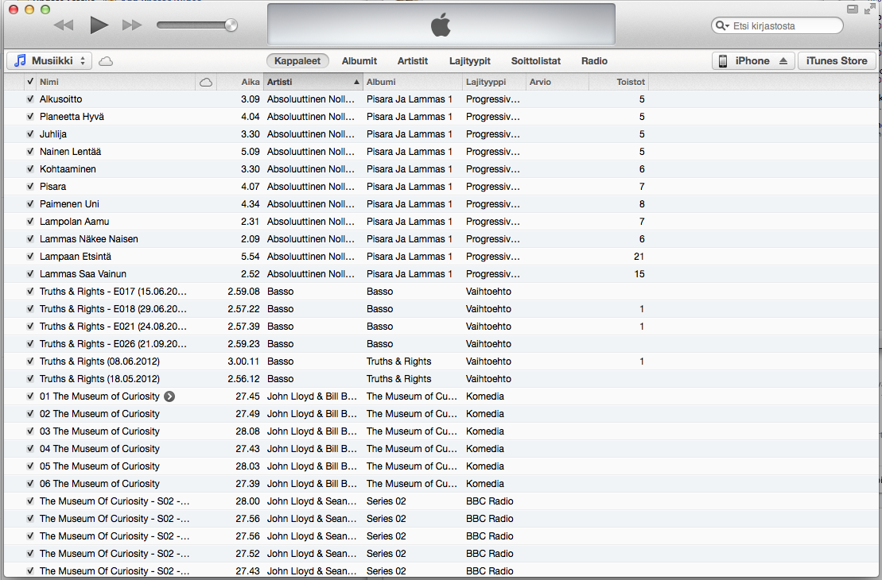882x580 pixels.
Task: Switch to the Albumit tab
Action: pos(359,61)
